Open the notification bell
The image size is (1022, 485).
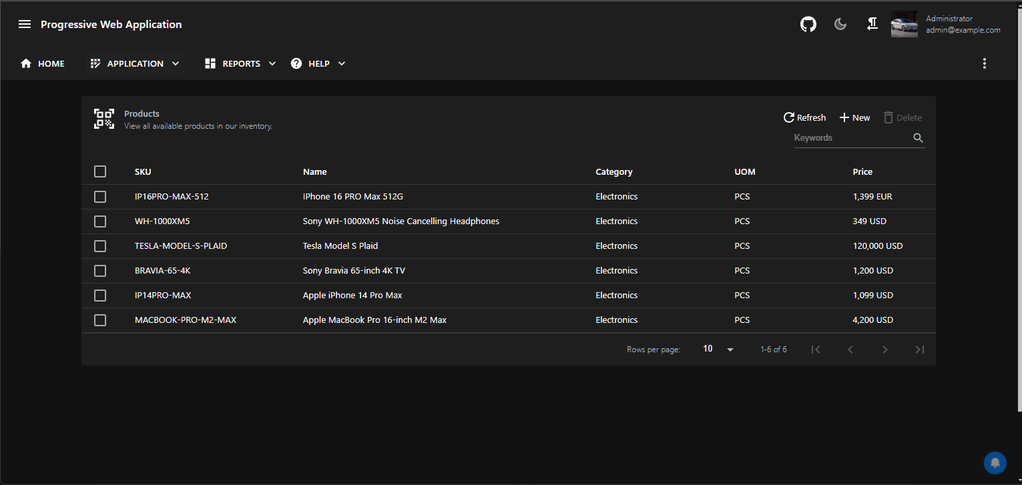[995, 462]
